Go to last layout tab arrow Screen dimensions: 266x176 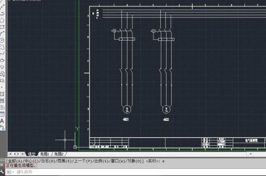pyautogui.click(x=23, y=154)
